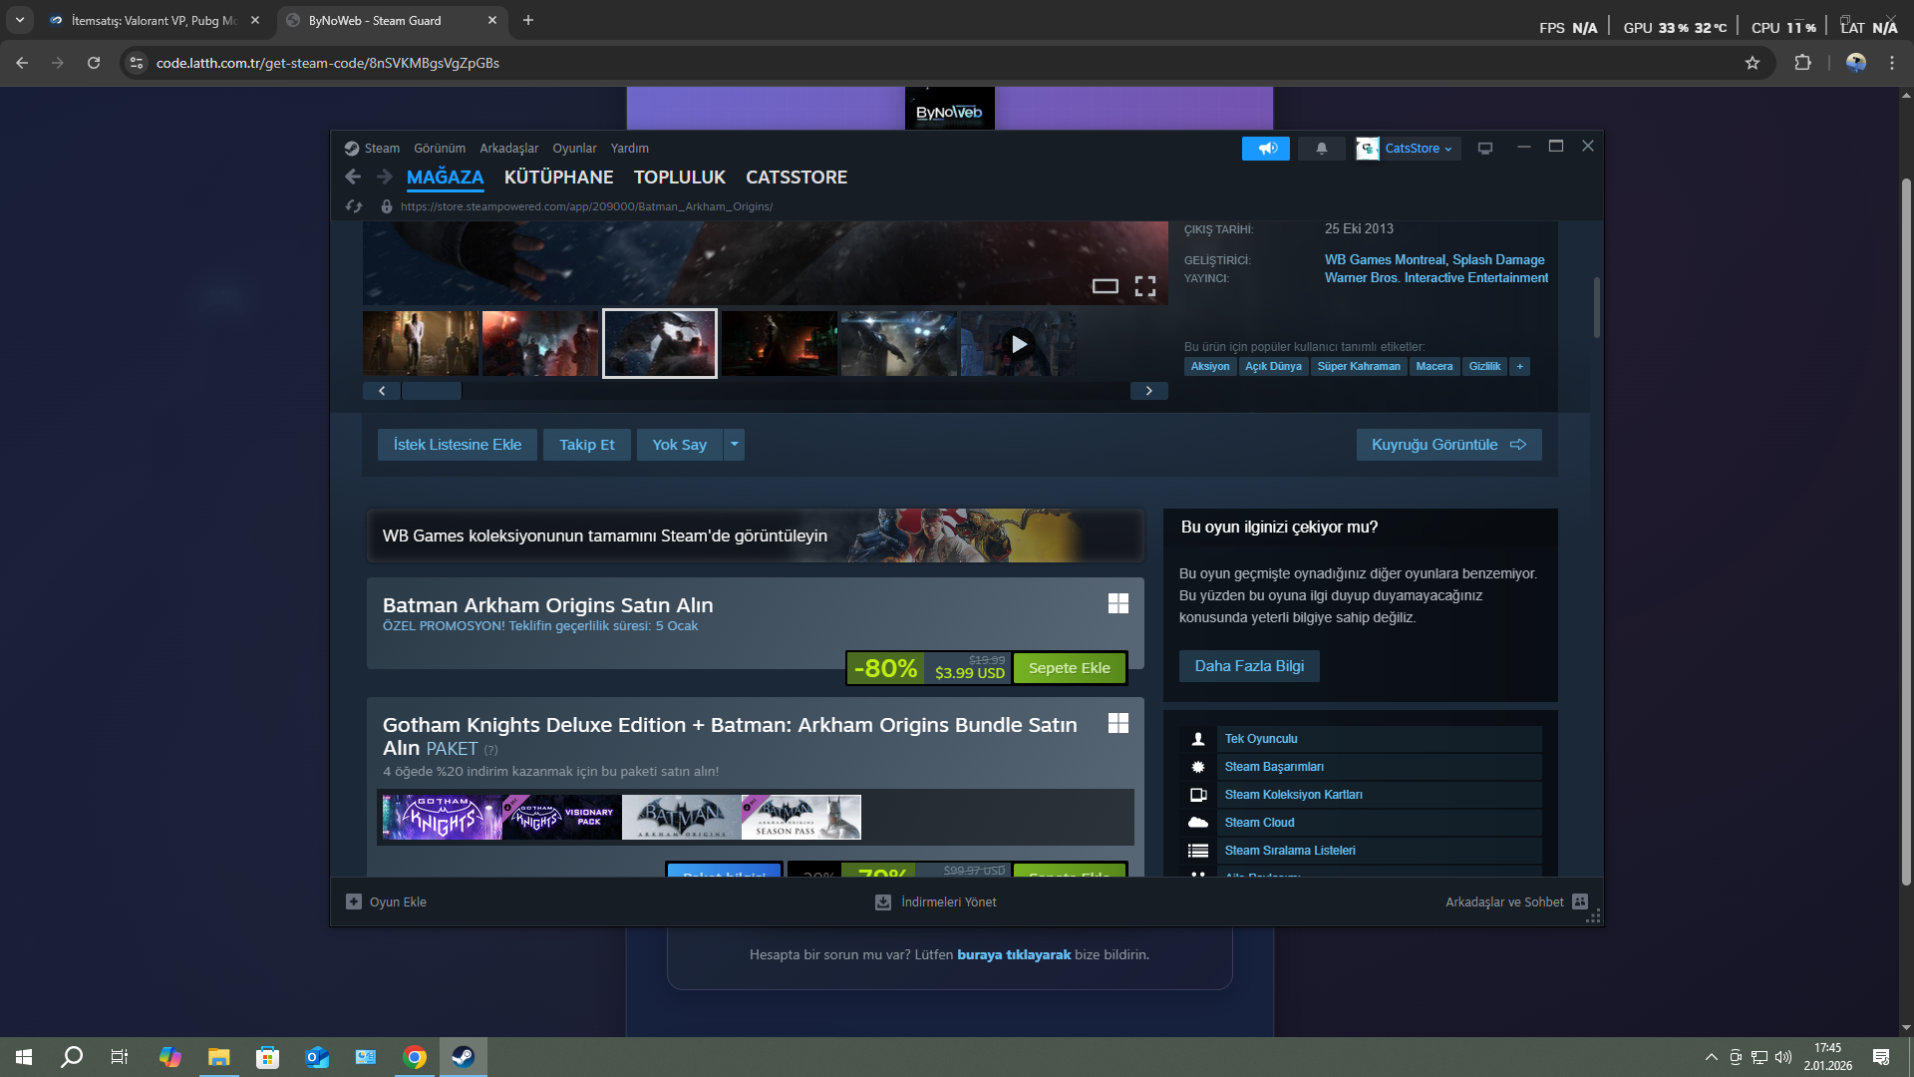Open the CATSSTORE profile tab
The height and width of the screenshot is (1077, 1914).
point(797,178)
